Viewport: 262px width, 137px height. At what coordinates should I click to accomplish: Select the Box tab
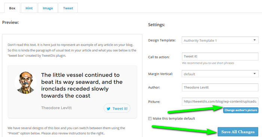12,8
